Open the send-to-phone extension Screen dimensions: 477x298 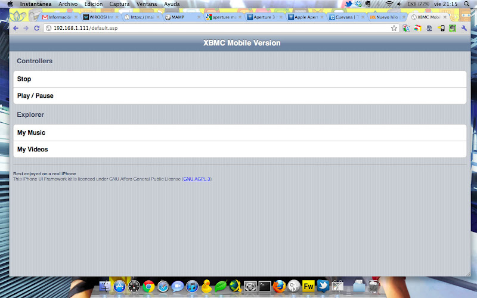pos(441,28)
